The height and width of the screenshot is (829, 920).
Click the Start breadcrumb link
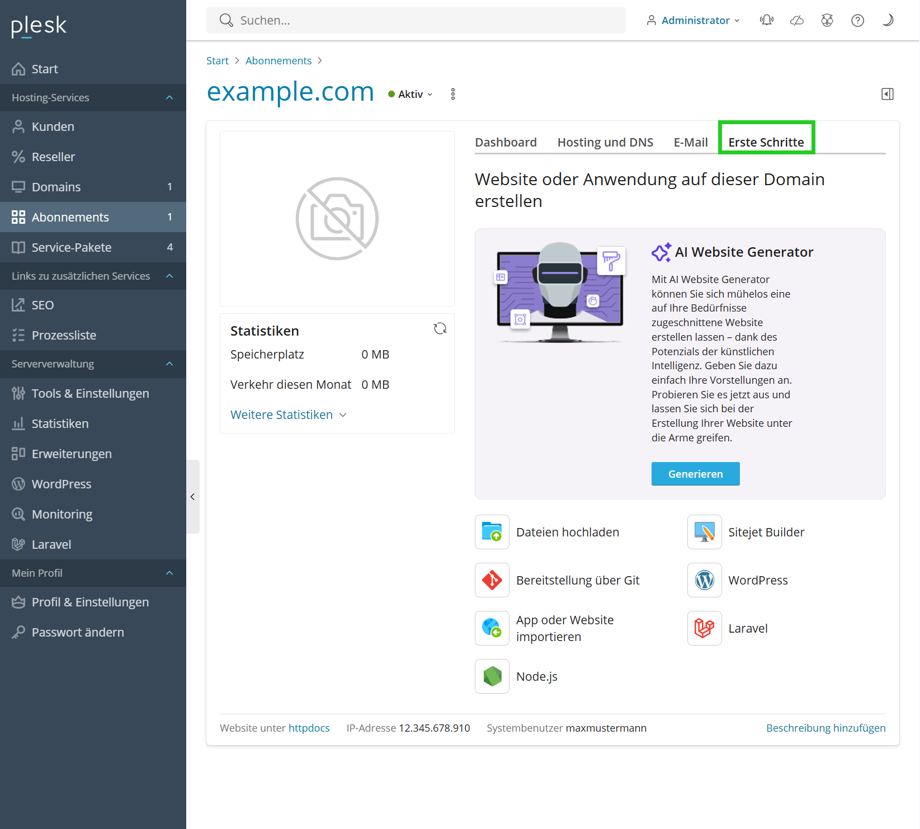(218, 60)
